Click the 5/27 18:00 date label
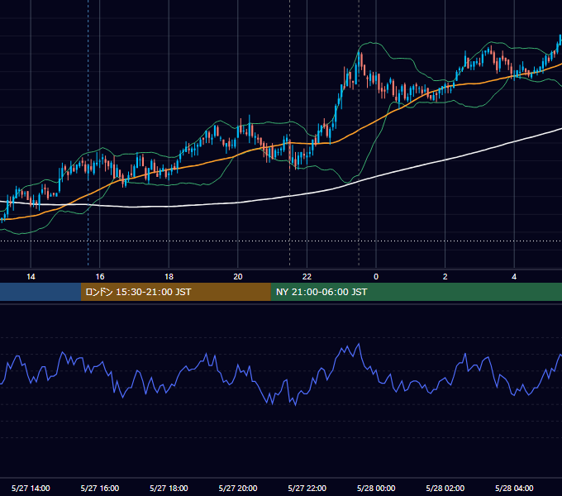The image size is (562, 496). tap(169, 488)
